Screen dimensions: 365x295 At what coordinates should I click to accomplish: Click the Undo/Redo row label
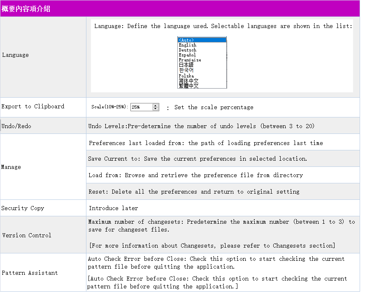coord(16,126)
